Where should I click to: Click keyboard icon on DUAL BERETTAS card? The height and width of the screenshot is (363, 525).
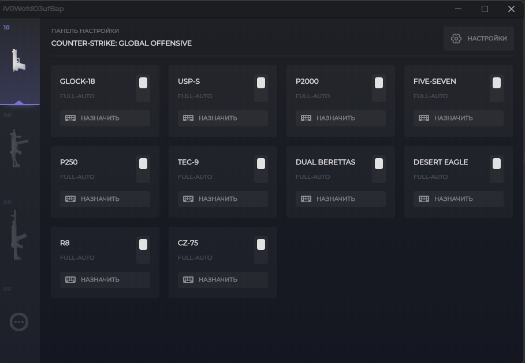point(306,199)
